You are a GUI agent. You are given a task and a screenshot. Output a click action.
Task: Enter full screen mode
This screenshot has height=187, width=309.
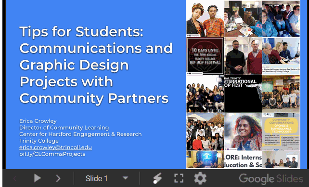coord(179,178)
